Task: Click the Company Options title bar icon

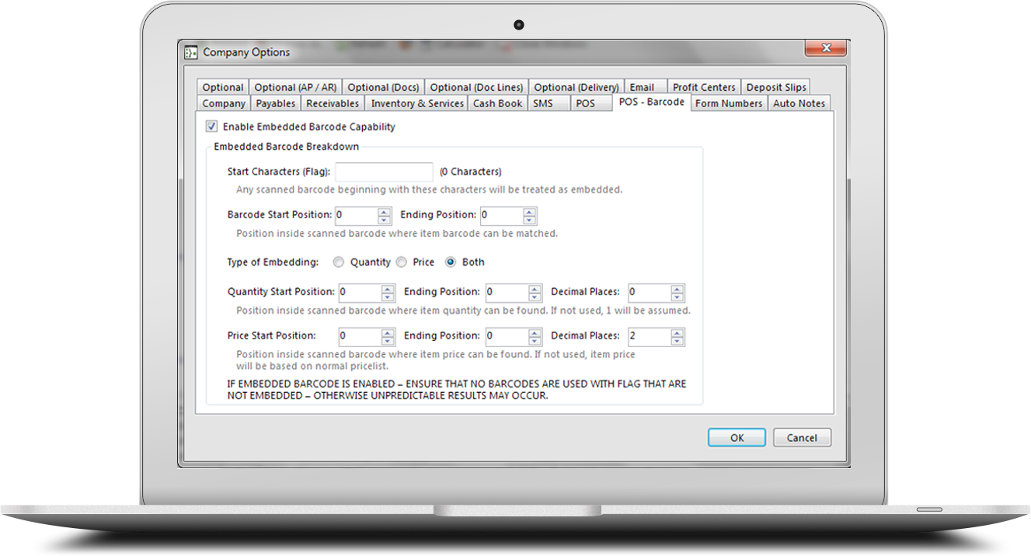Action: coord(190,53)
